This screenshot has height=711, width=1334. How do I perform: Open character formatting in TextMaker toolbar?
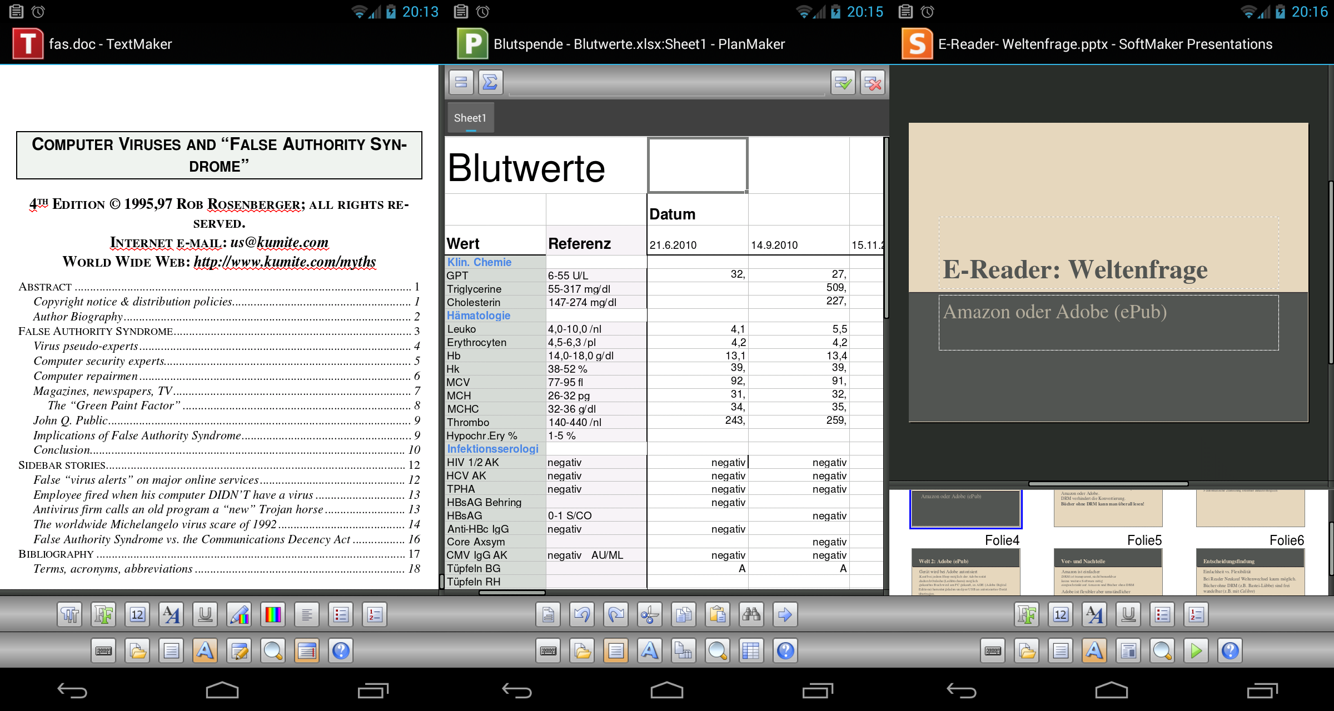point(171,614)
